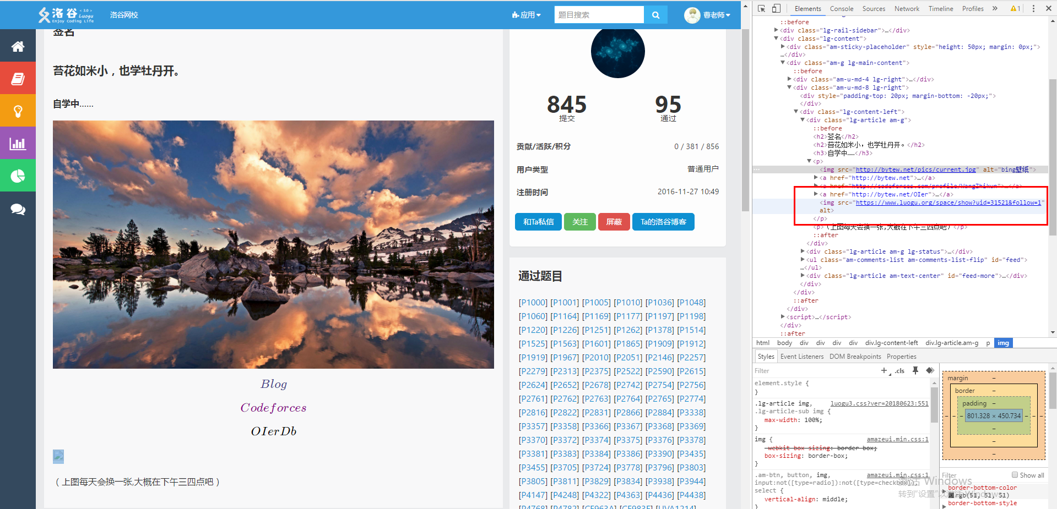Select div.lg-content-left in DOM breadcrumb
The height and width of the screenshot is (509, 1057).
891,343
